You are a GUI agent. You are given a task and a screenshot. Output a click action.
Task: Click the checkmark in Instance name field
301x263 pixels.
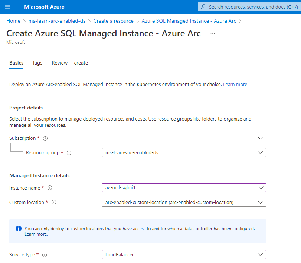(x=261, y=188)
